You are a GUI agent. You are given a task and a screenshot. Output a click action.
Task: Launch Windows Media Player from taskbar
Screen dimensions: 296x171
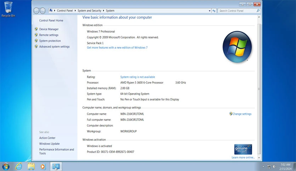[x=43, y=166]
